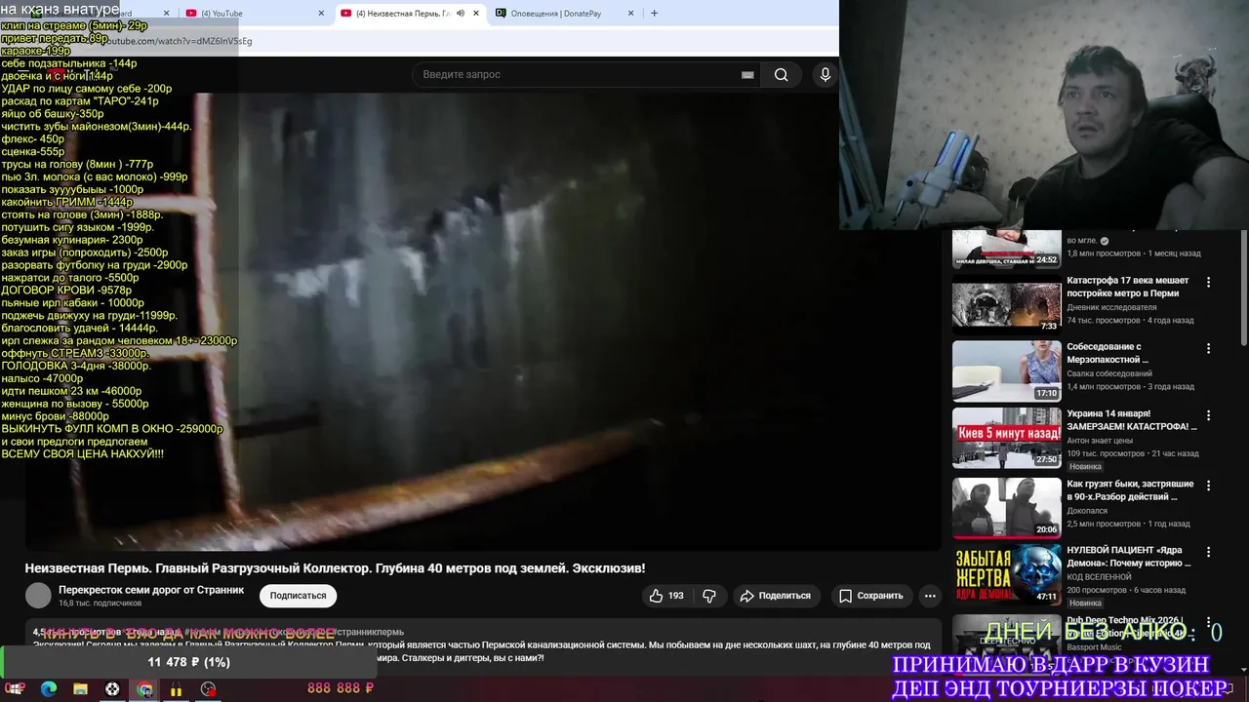Image resolution: width=1249 pixels, height=702 pixels.
Task: Open the yellow padlock taskbar icon
Action: (177, 689)
